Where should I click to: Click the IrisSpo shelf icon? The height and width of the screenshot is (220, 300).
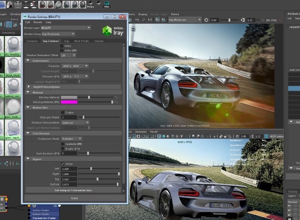(x=90, y=4)
